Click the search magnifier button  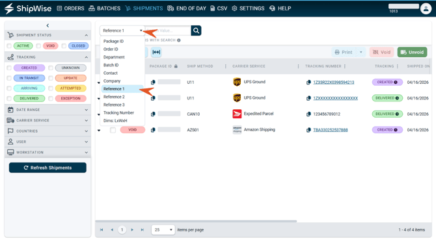tap(196, 31)
